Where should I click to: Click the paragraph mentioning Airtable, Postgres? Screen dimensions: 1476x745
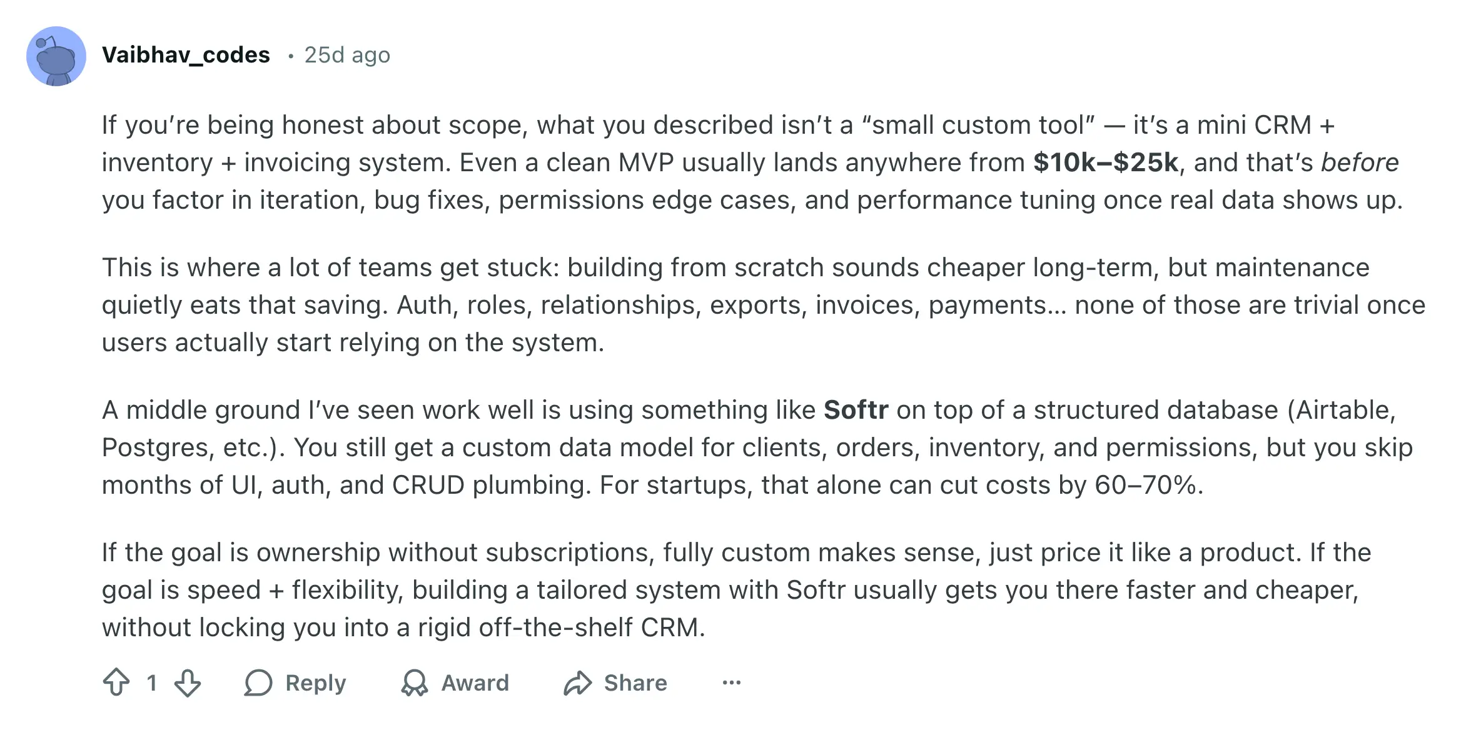point(757,447)
